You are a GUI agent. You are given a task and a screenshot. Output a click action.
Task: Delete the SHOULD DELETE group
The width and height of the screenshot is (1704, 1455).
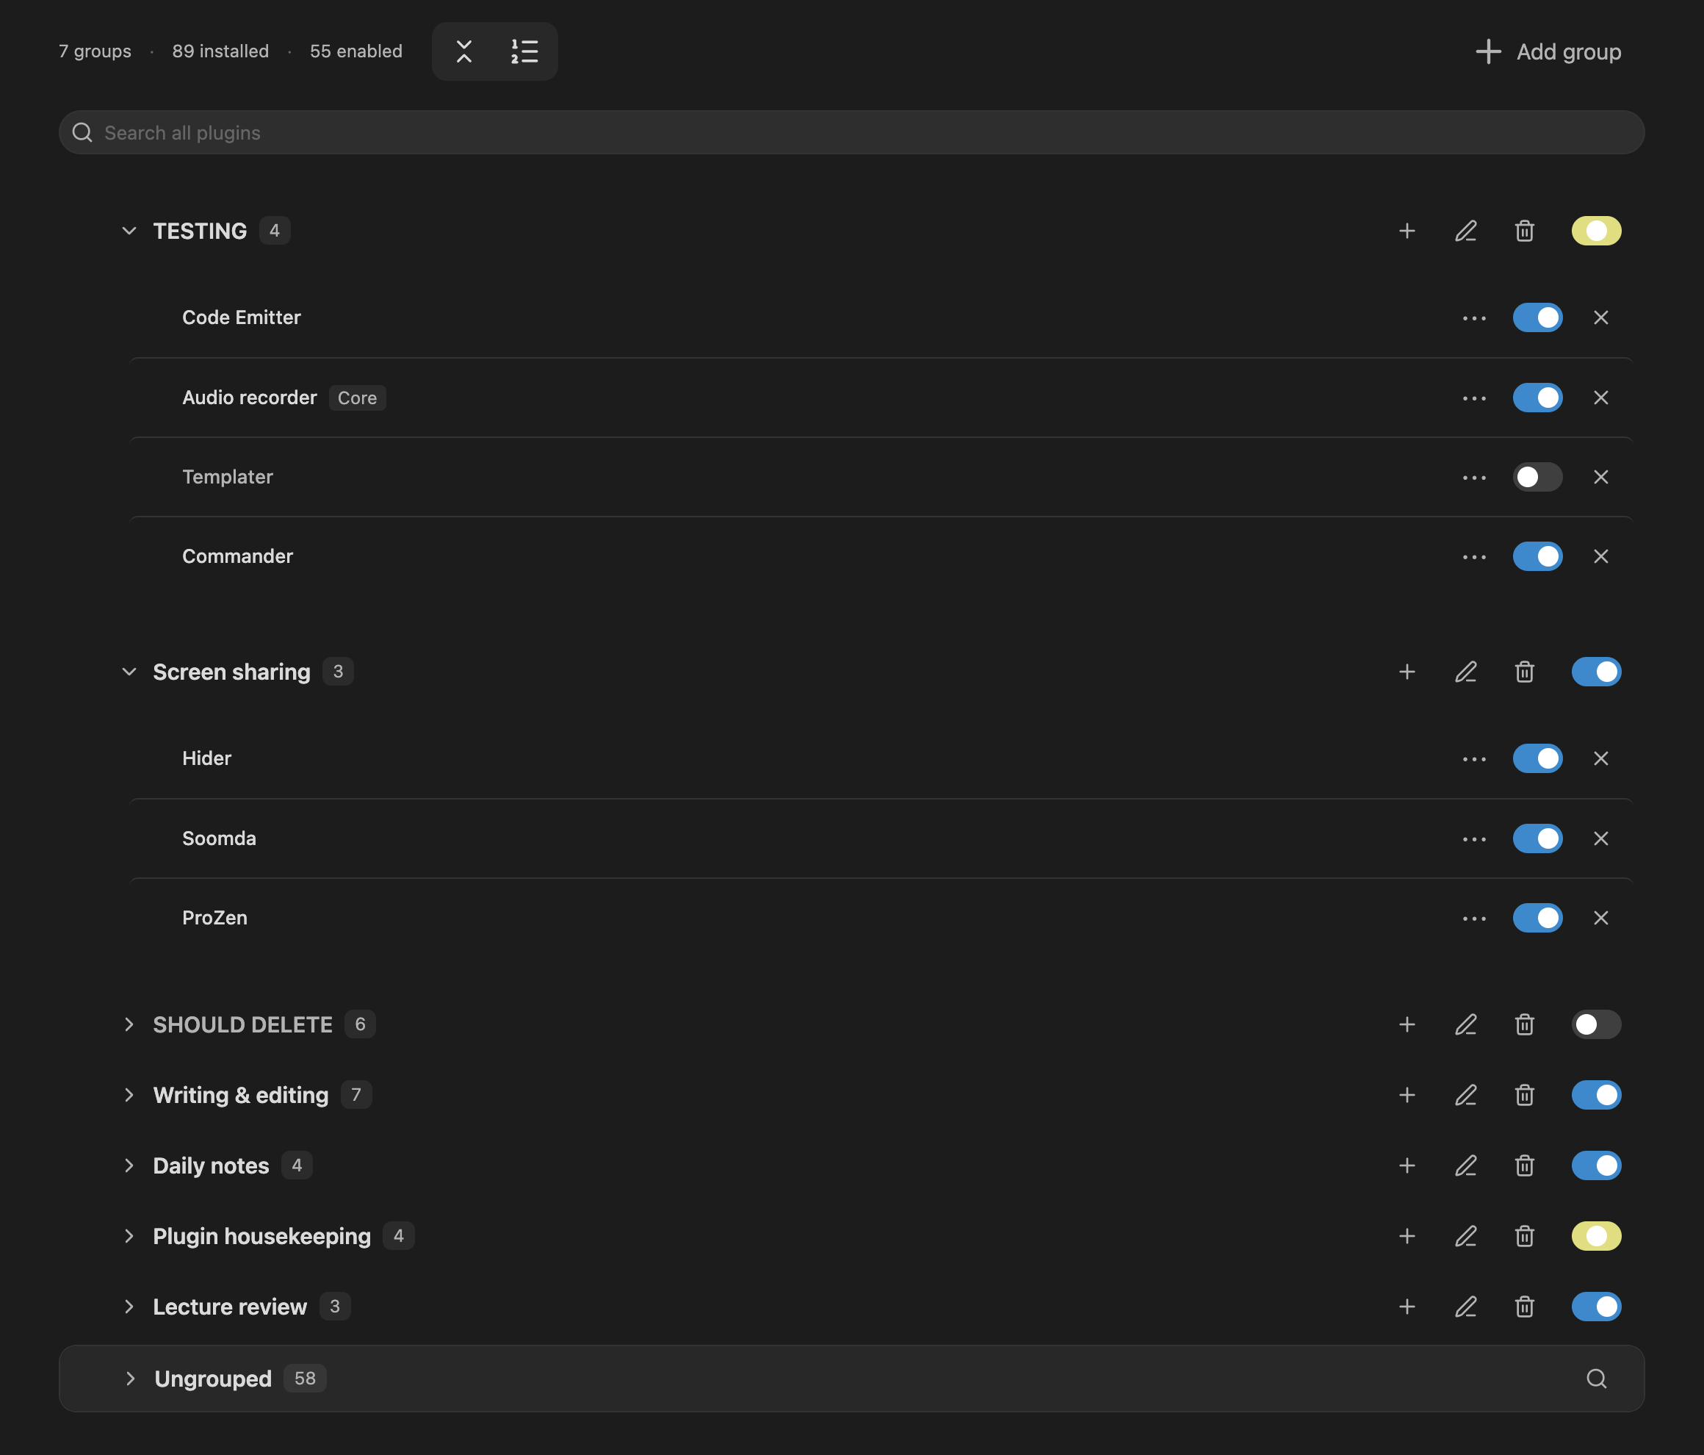click(1525, 1024)
